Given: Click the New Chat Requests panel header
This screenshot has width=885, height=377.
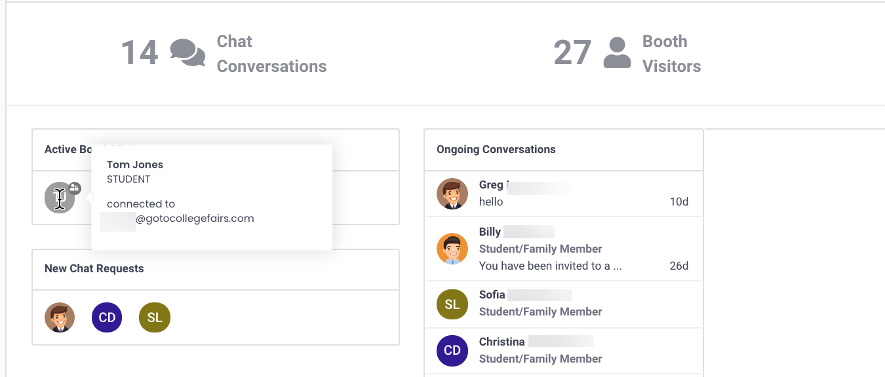Looking at the screenshot, I should (94, 268).
